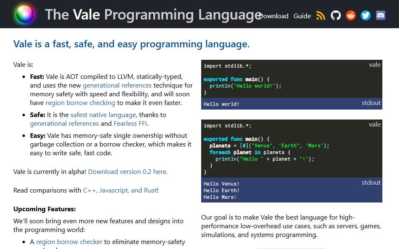Click the Vale rainbow orb logo

[x=25, y=14]
